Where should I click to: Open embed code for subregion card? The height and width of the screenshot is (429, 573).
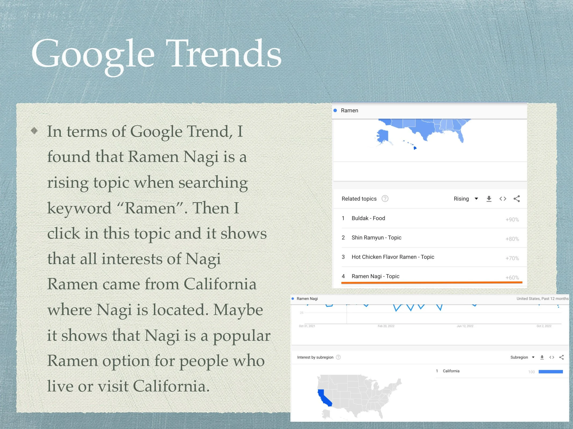pos(552,357)
